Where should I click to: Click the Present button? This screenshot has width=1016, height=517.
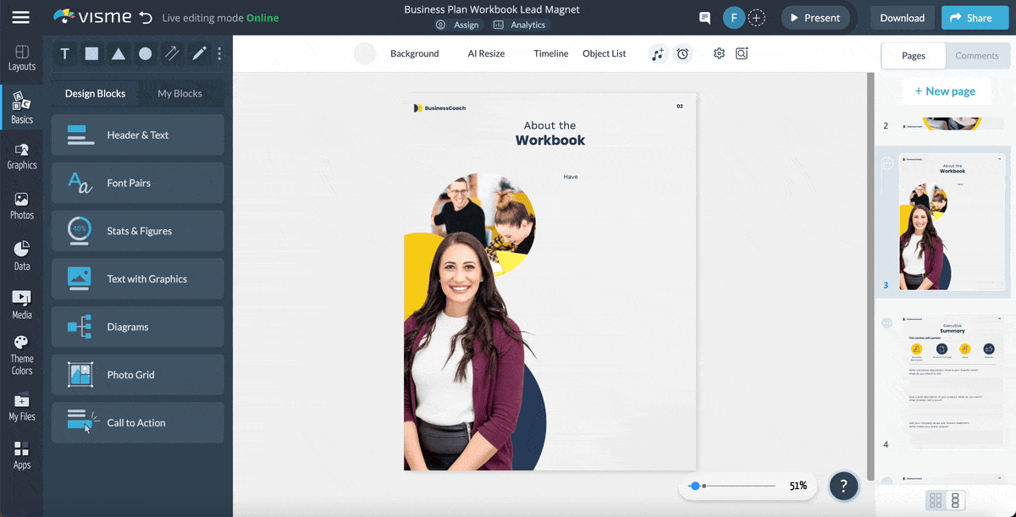(x=814, y=17)
